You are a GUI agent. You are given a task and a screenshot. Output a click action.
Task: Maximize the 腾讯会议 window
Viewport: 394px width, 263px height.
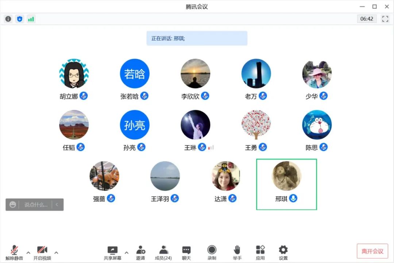[x=374, y=7]
